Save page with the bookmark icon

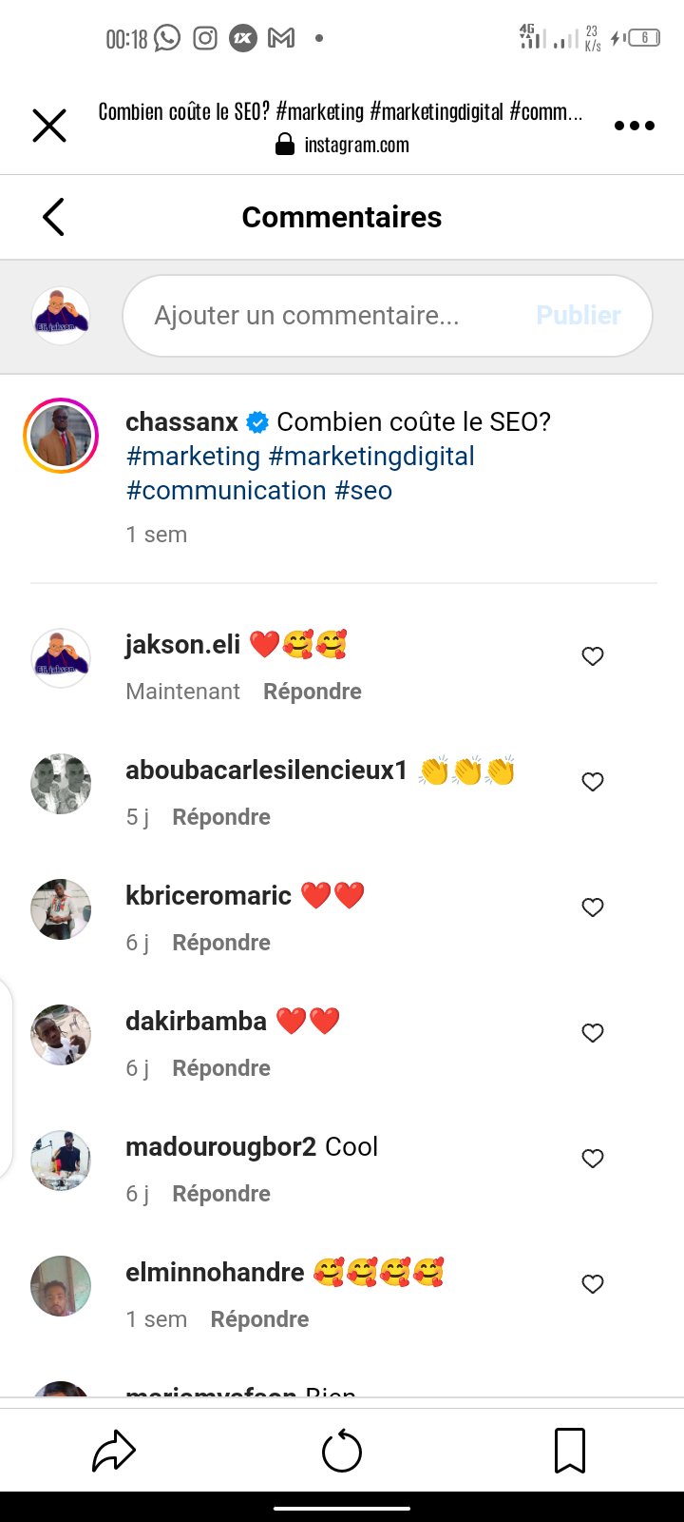pos(570,1452)
